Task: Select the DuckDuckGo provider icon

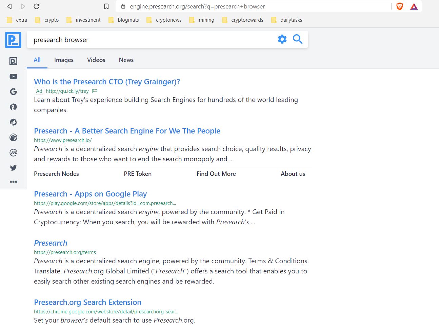Action: 13,107
